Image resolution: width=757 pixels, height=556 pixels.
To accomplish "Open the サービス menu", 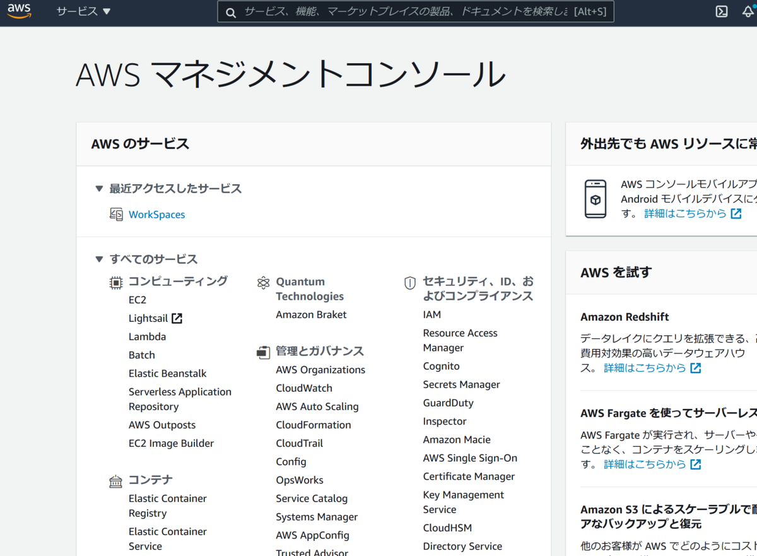I will [x=76, y=11].
